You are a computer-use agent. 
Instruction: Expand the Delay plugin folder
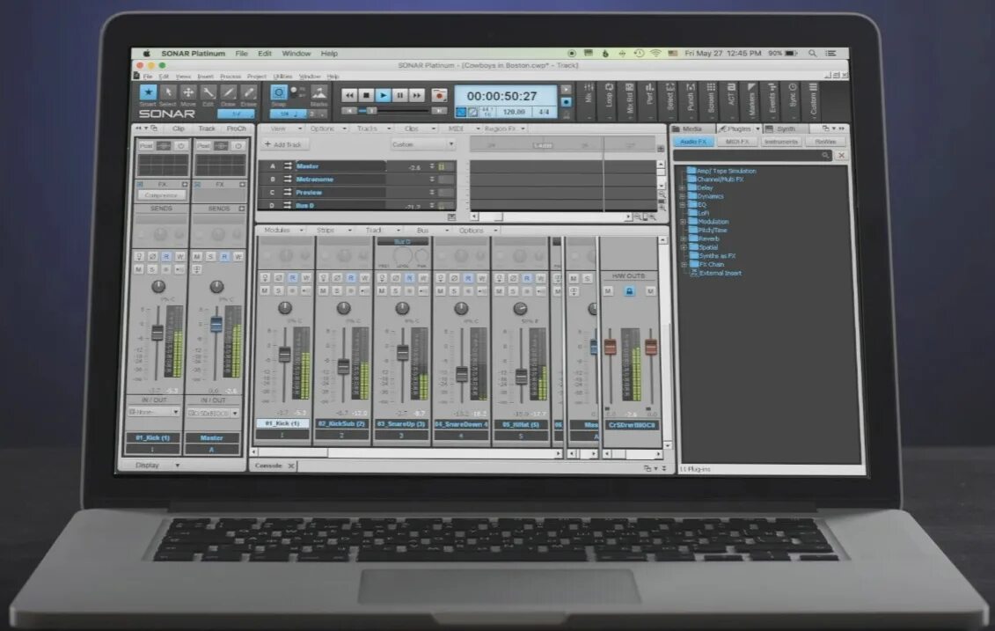tap(682, 188)
